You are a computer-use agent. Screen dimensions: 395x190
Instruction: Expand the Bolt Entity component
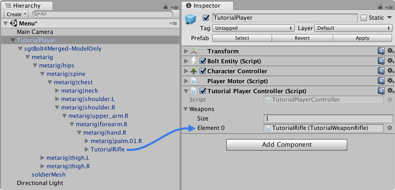point(186,61)
